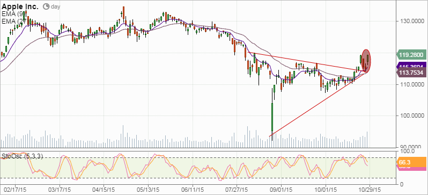428x195 pixels.
Task: Click the 09/01/15 date label
Action: pyautogui.click(x=281, y=189)
